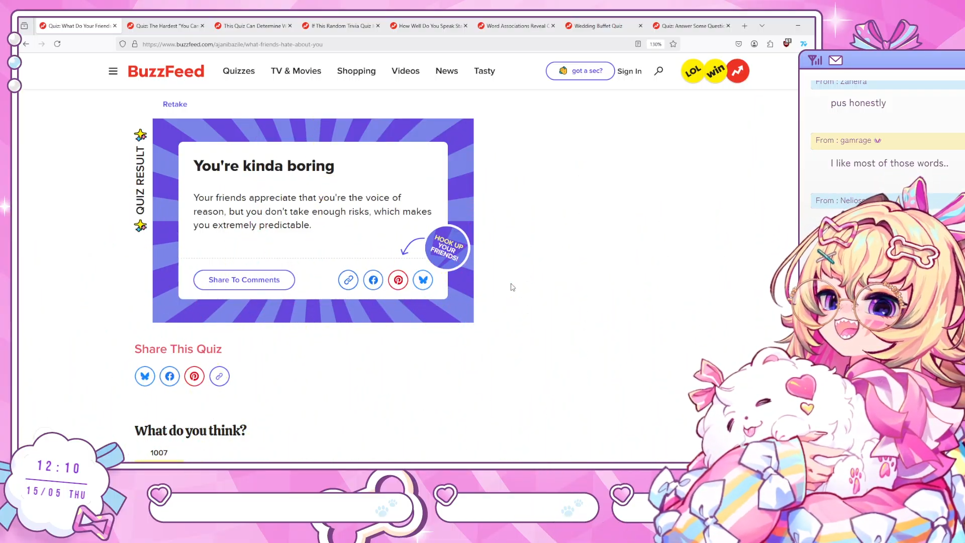Toggle reader view icon in address bar
Image resolution: width=965 pixels, height=543 pixels.
coord(638,44)
